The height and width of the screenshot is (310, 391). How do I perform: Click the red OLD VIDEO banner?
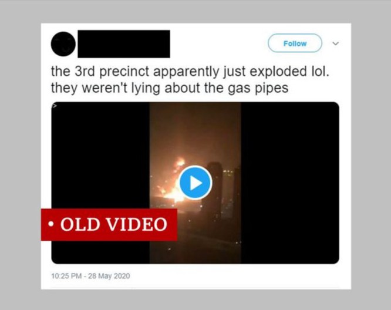[109, 224]
